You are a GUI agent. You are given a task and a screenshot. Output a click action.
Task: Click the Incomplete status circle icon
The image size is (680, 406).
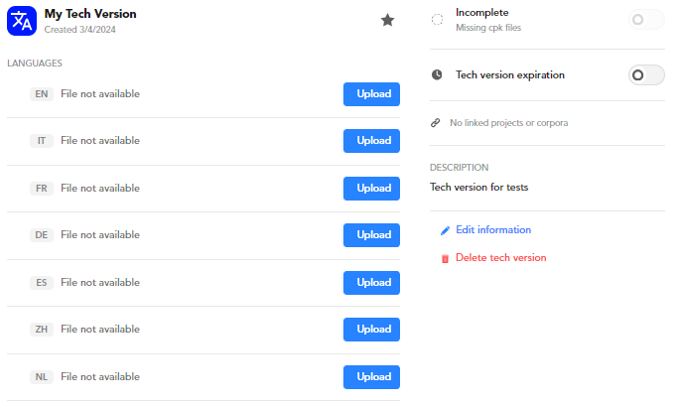pyautogui.click(x=437, y=19)
